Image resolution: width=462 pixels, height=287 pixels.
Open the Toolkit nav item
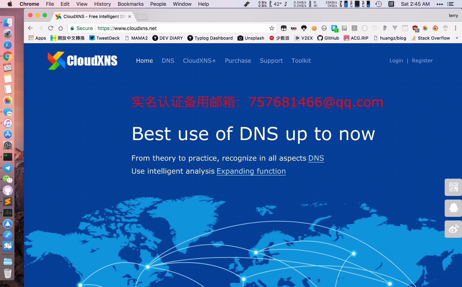301,61
